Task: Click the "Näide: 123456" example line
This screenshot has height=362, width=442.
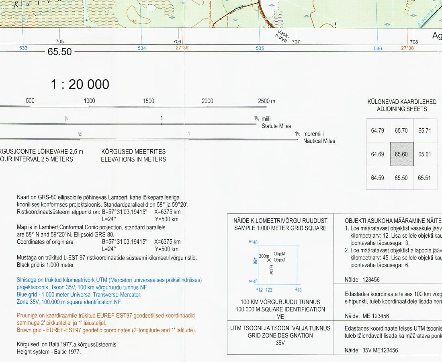Action: tap(362, 280)
